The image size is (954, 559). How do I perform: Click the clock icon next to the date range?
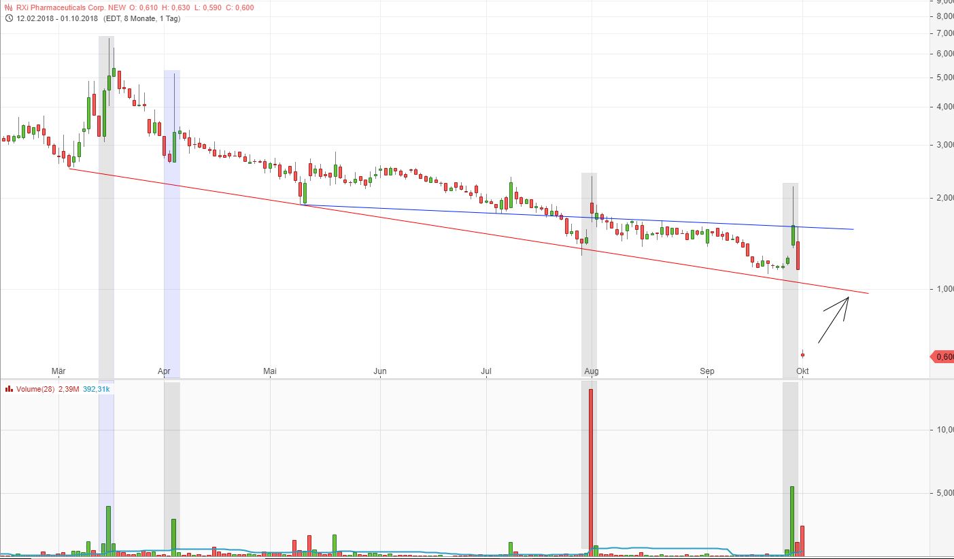[x=8, y=19]
